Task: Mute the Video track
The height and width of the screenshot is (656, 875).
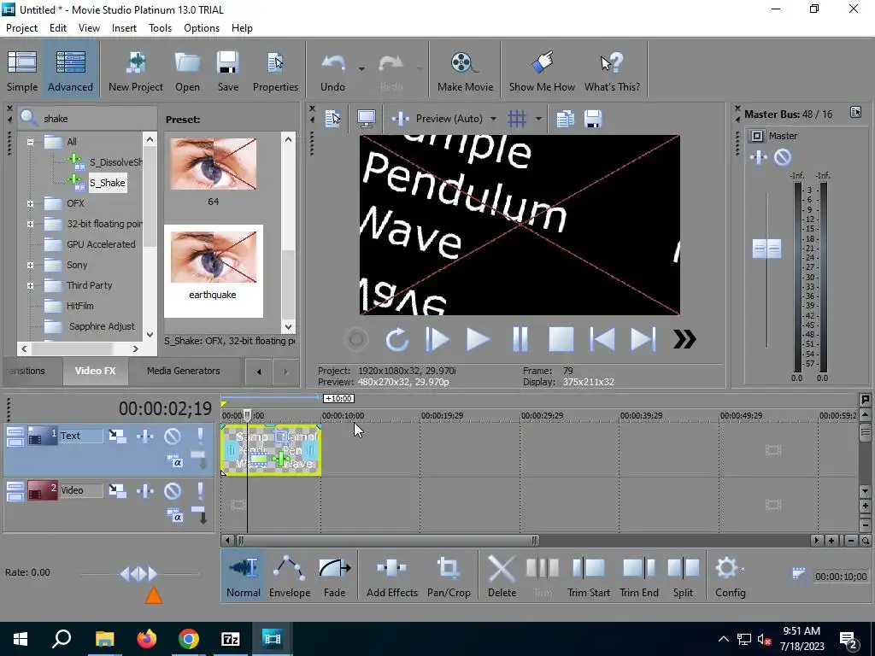Action: (173, 491)
